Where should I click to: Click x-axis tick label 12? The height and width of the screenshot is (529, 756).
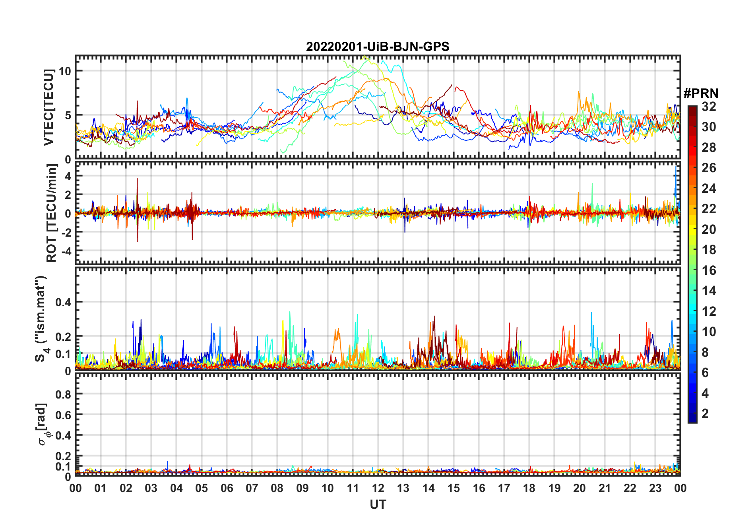pyautogui.click(x=378, y=488)
